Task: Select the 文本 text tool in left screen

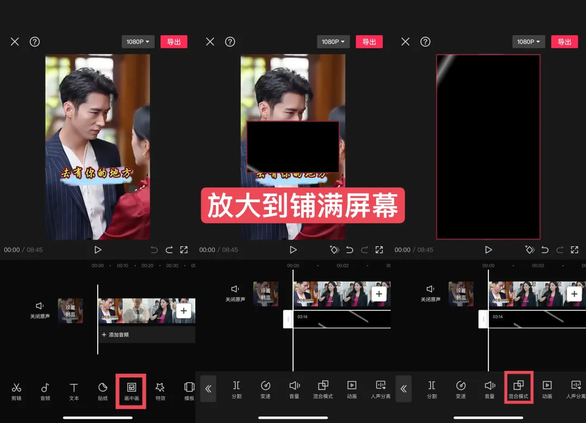Action: [74, 391]
